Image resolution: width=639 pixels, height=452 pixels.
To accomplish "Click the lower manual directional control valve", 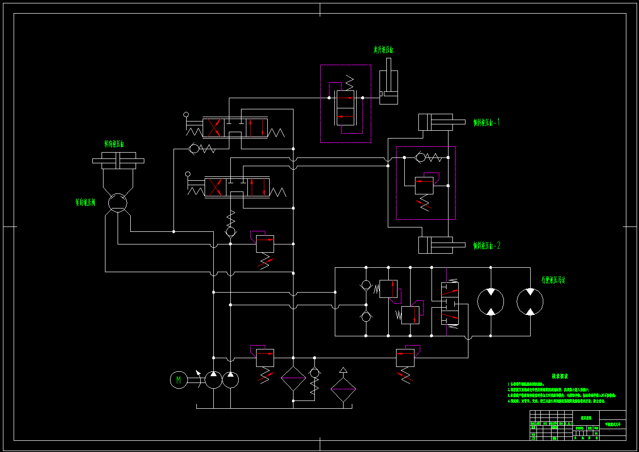I will tap(237, 187).
